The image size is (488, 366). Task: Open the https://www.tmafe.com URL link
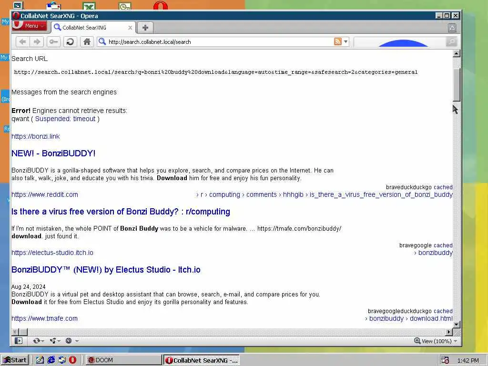(x=44, y=318)
